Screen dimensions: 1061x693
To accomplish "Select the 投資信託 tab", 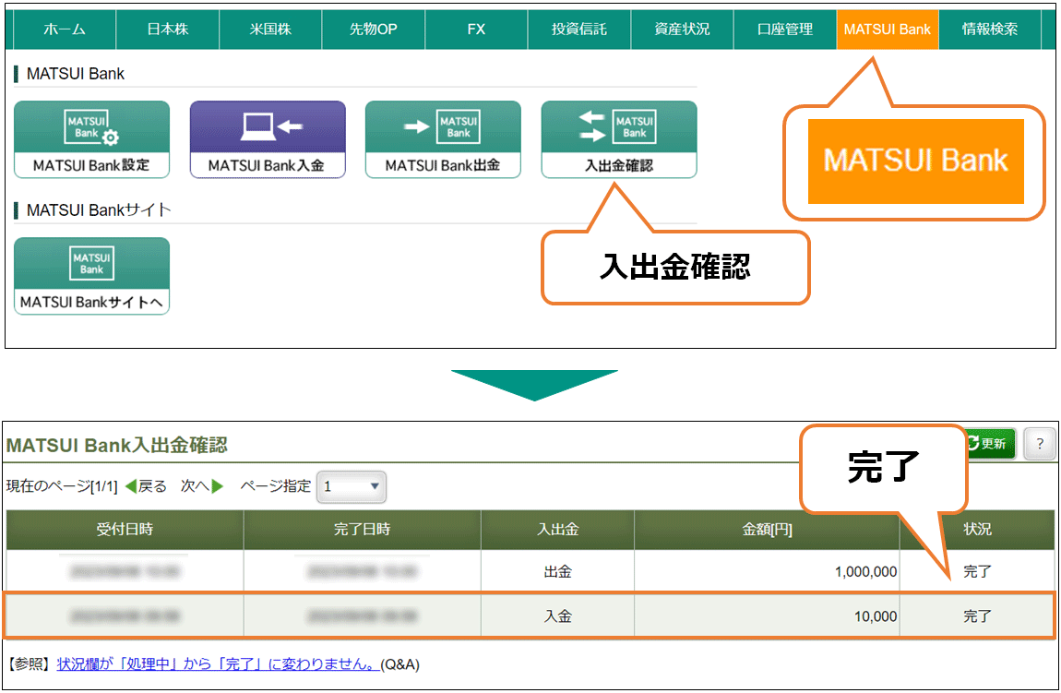I will (x=579, y=30).
